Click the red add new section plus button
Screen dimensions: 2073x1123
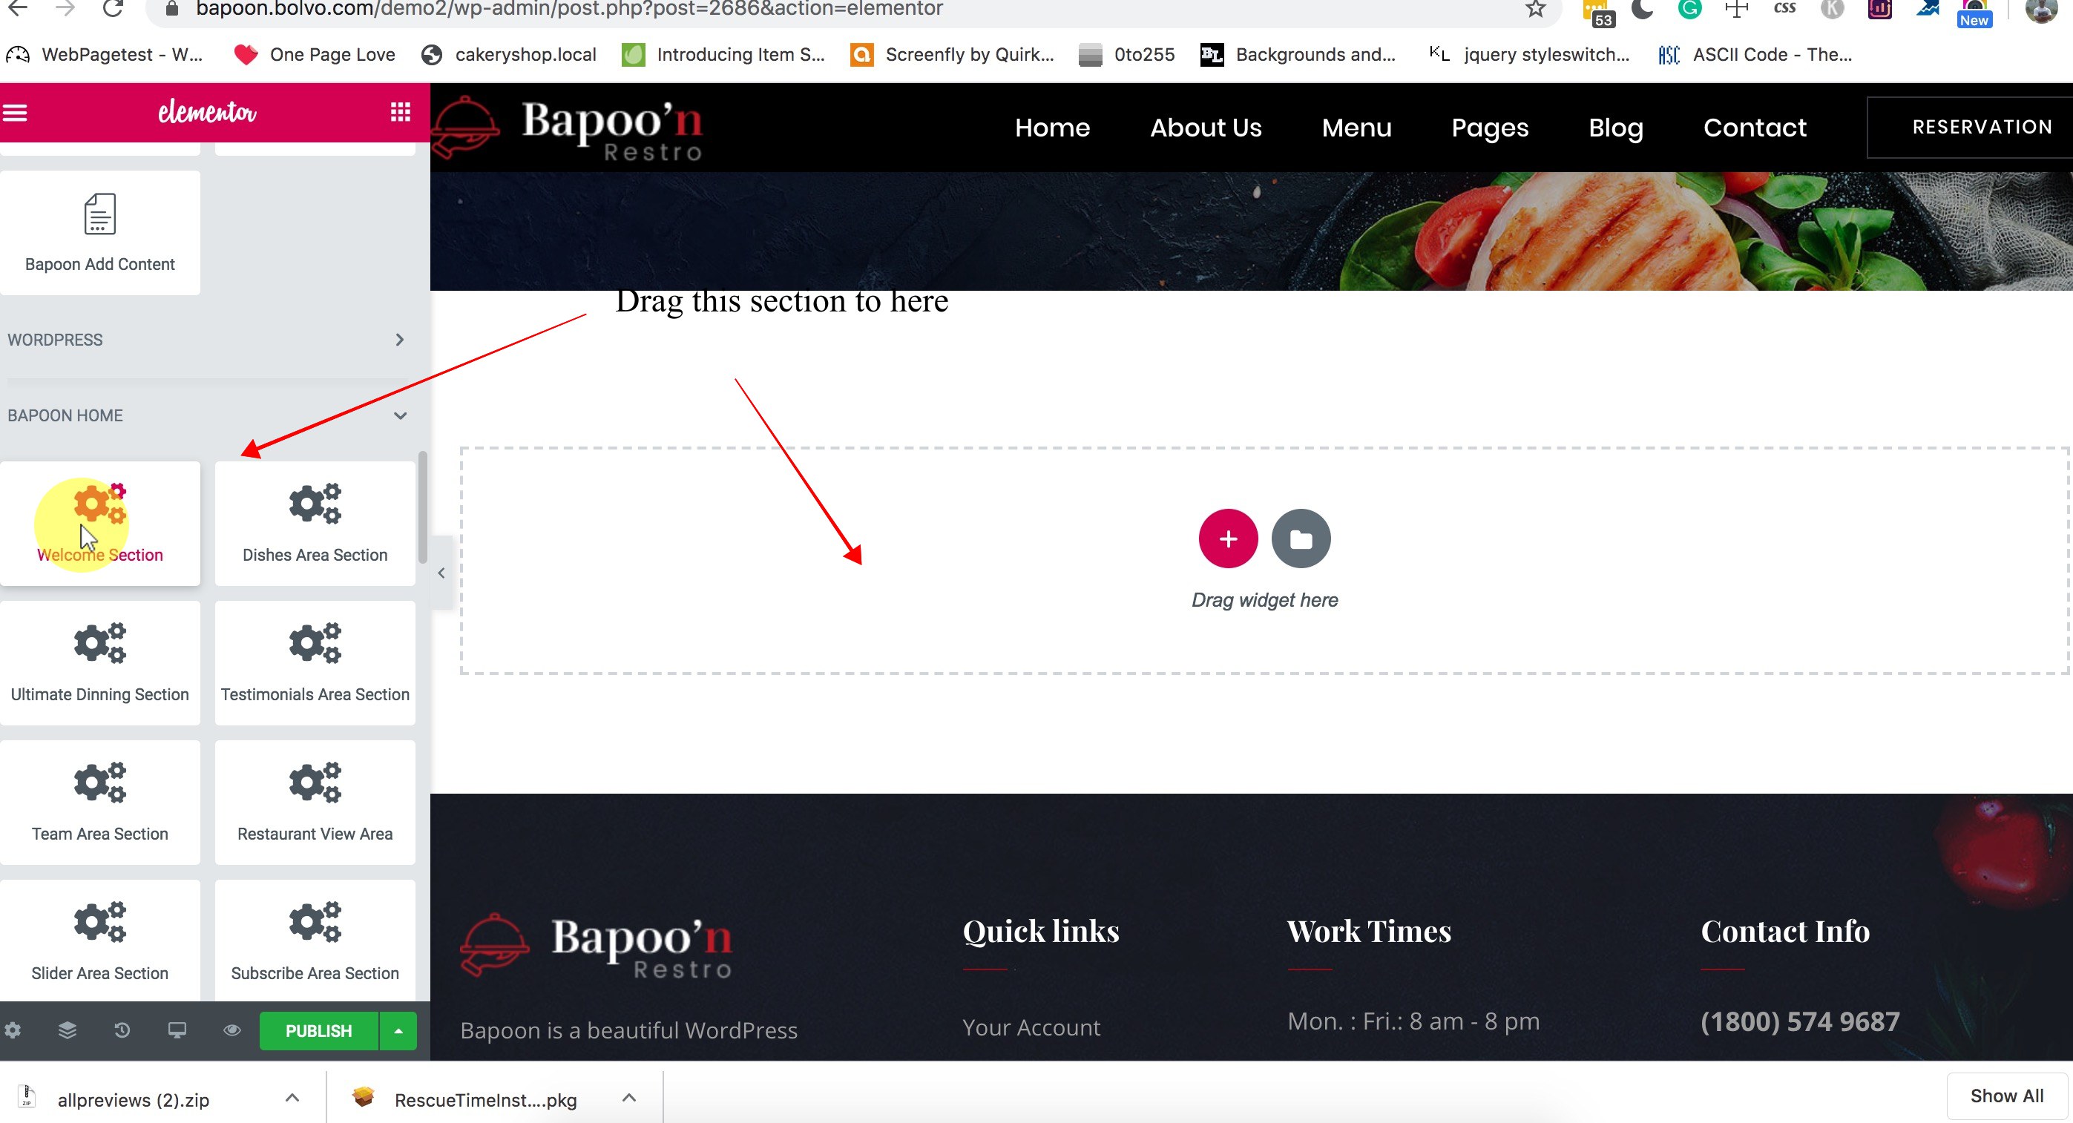coord(1227,539)
